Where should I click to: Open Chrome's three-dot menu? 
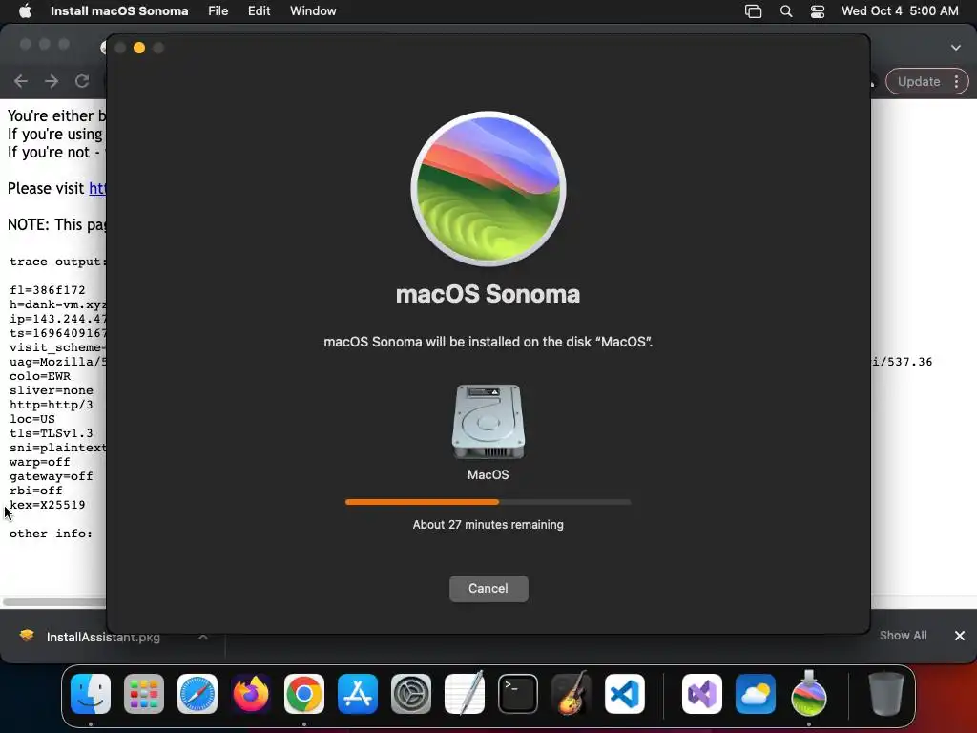[x=956, y=82]
